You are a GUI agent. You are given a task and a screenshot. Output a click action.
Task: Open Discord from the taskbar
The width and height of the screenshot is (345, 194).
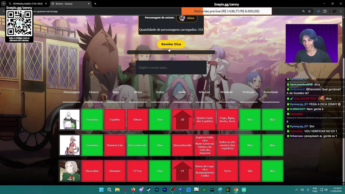point(141,190)
